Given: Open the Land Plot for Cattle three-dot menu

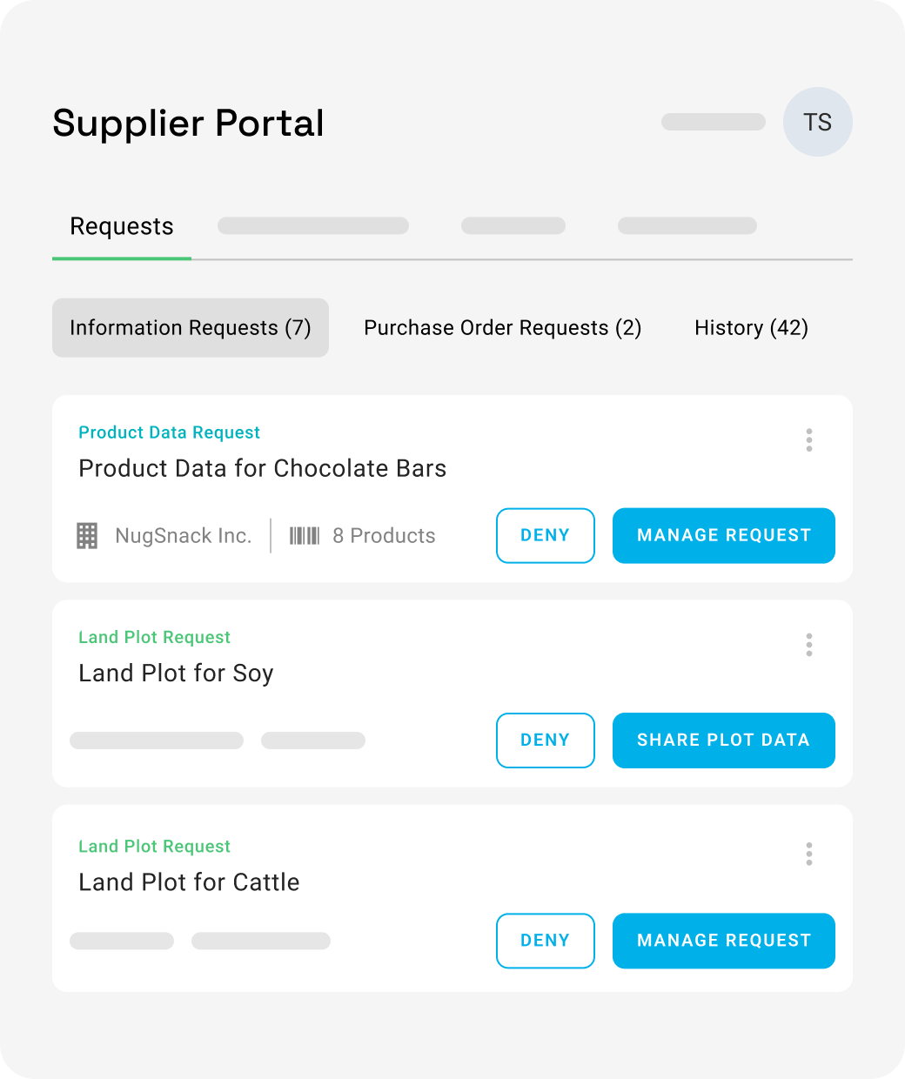Looking at the screenshot, I should pyautogui.click(x=809, y=854).
